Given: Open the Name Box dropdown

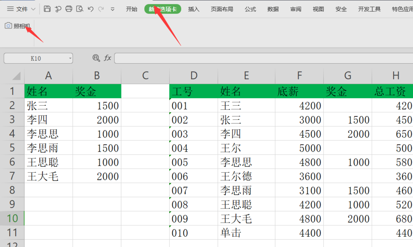Looking at the screenshot, I should [x=70, y=58].
